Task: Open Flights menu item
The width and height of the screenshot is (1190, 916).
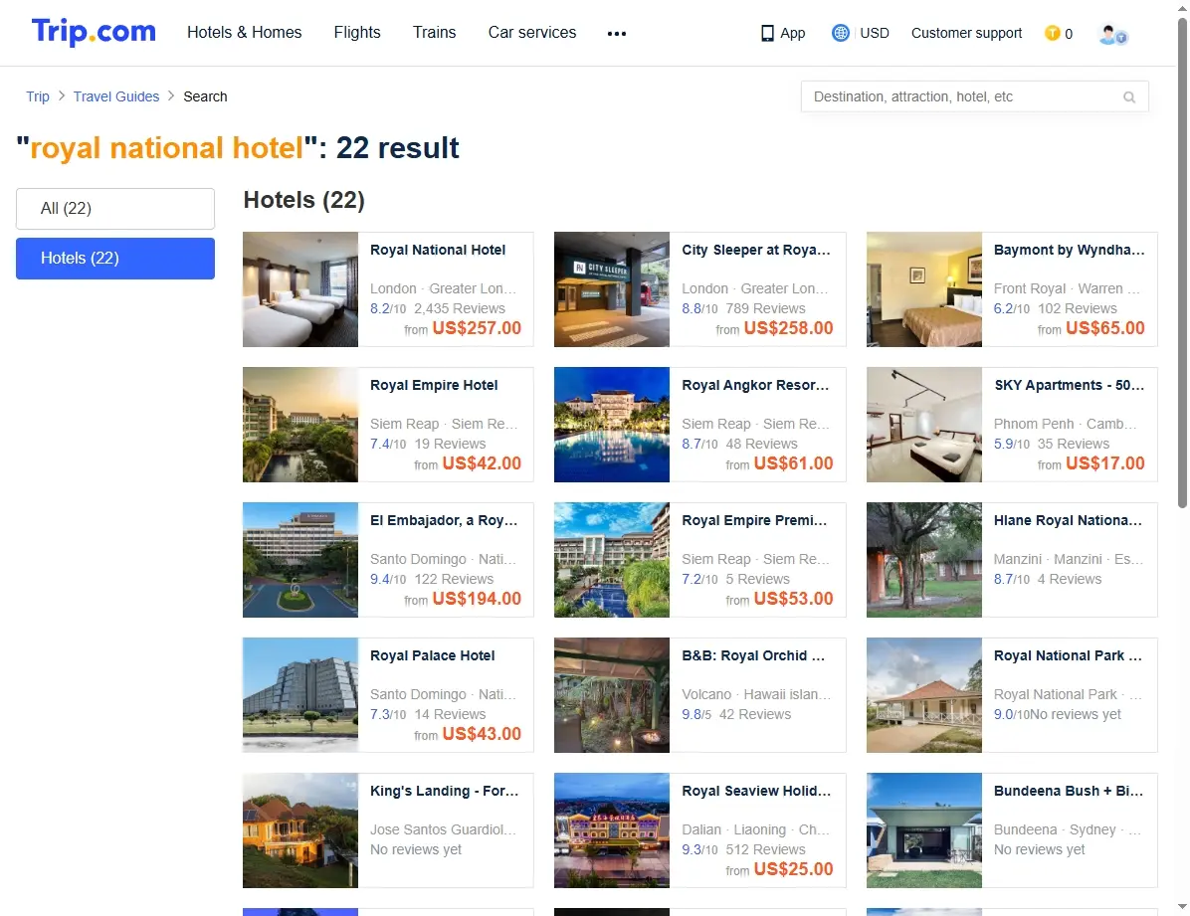Action: tap(356, 33)
